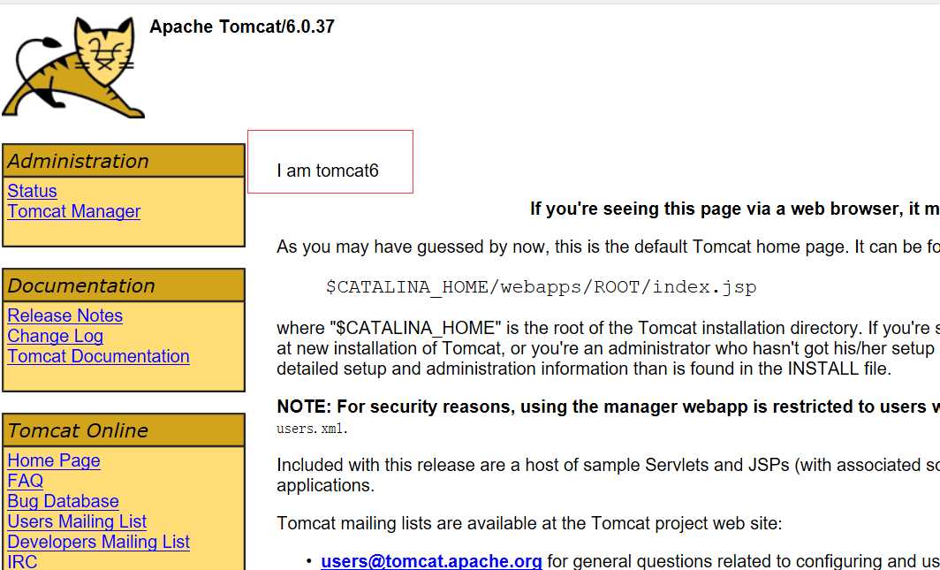Visit the Tomcat Online Home Page link
The height and width of the screenshot is (570, 940).
53,460
